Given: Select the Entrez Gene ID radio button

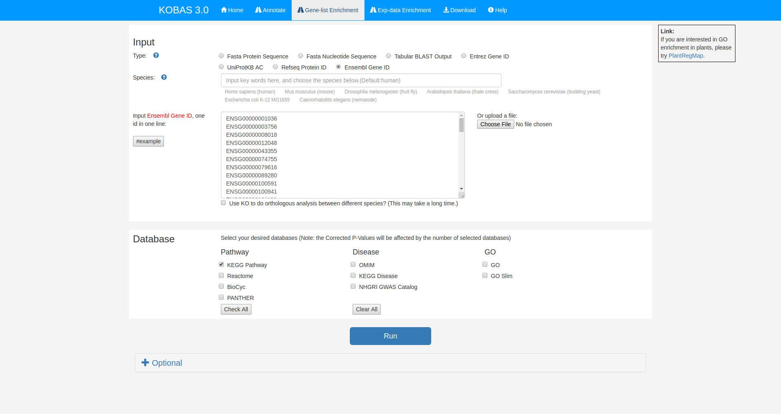Looking at the screenshot, I should [464, 56].
